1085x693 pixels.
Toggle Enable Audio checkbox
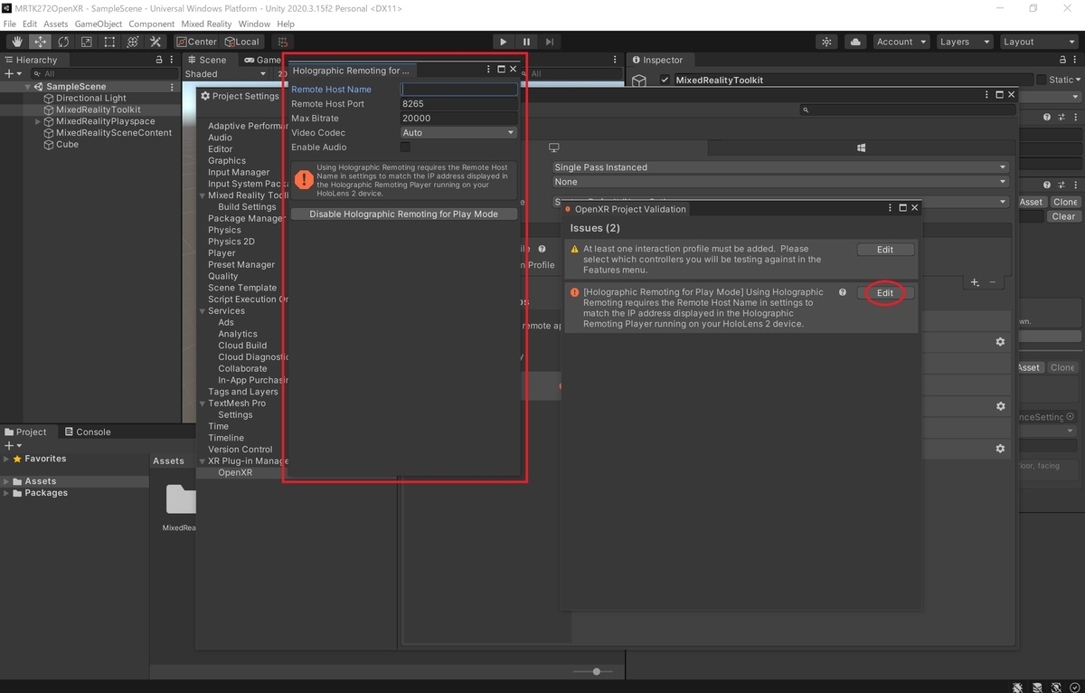coord(405,147)
